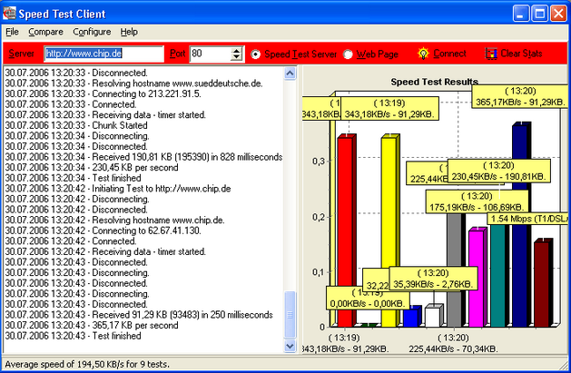This screenshot has width=571, height=373.
Task: Select log line 'Received 190,81 KB (195390) in 828 milliseconds'
Action: tap(143, 157)
